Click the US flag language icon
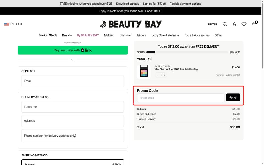Screen dimensions: 264x165 [x=7, y=24]
